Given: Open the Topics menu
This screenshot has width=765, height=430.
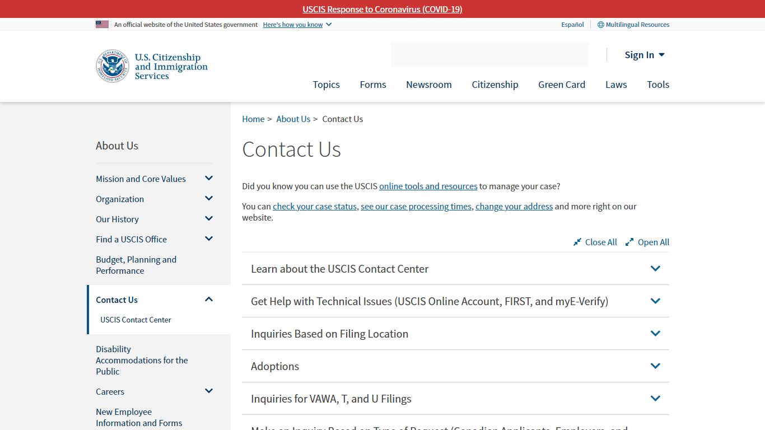Looking at the screenshot, I should [326, 85].
